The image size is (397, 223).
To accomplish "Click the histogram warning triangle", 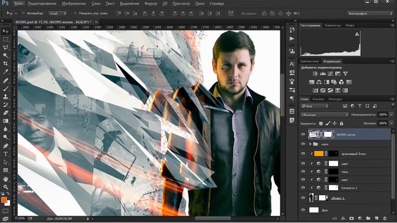I will coord(357,34).
